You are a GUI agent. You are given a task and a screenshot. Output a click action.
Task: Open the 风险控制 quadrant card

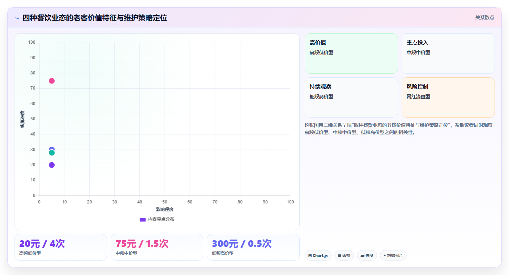pyautogui.click(x=448, y=98)
